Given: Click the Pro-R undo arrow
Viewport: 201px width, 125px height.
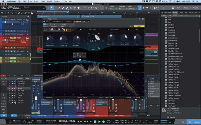Looking at the screenshot, I should click(x=81, y=29).
